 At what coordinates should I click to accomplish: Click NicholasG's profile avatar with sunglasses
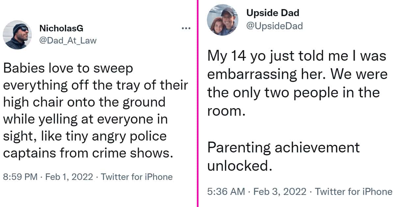pyautogui.click(x=17, y=35)
